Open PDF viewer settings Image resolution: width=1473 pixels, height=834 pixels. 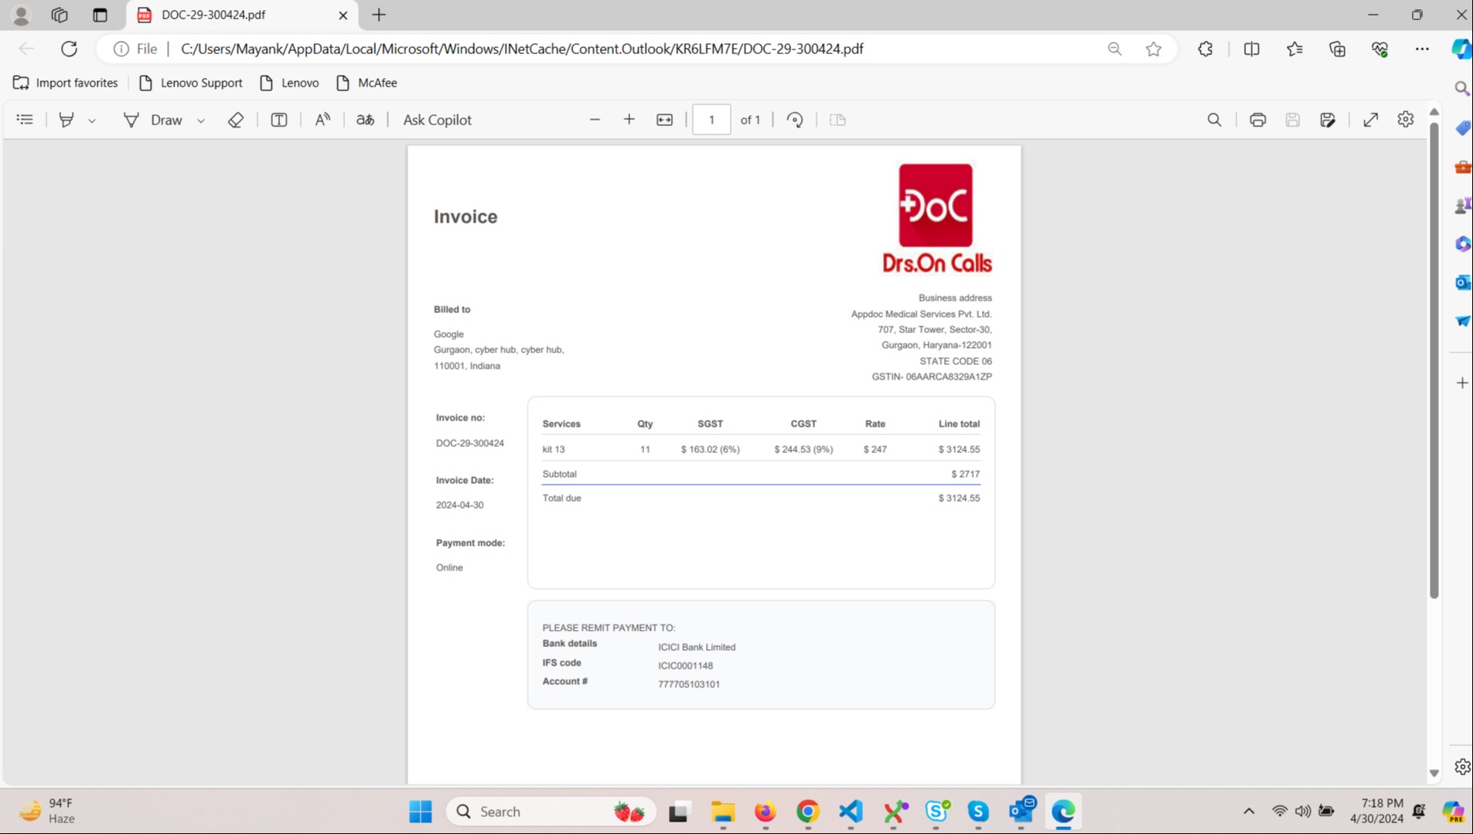(x=1406, y=119)
